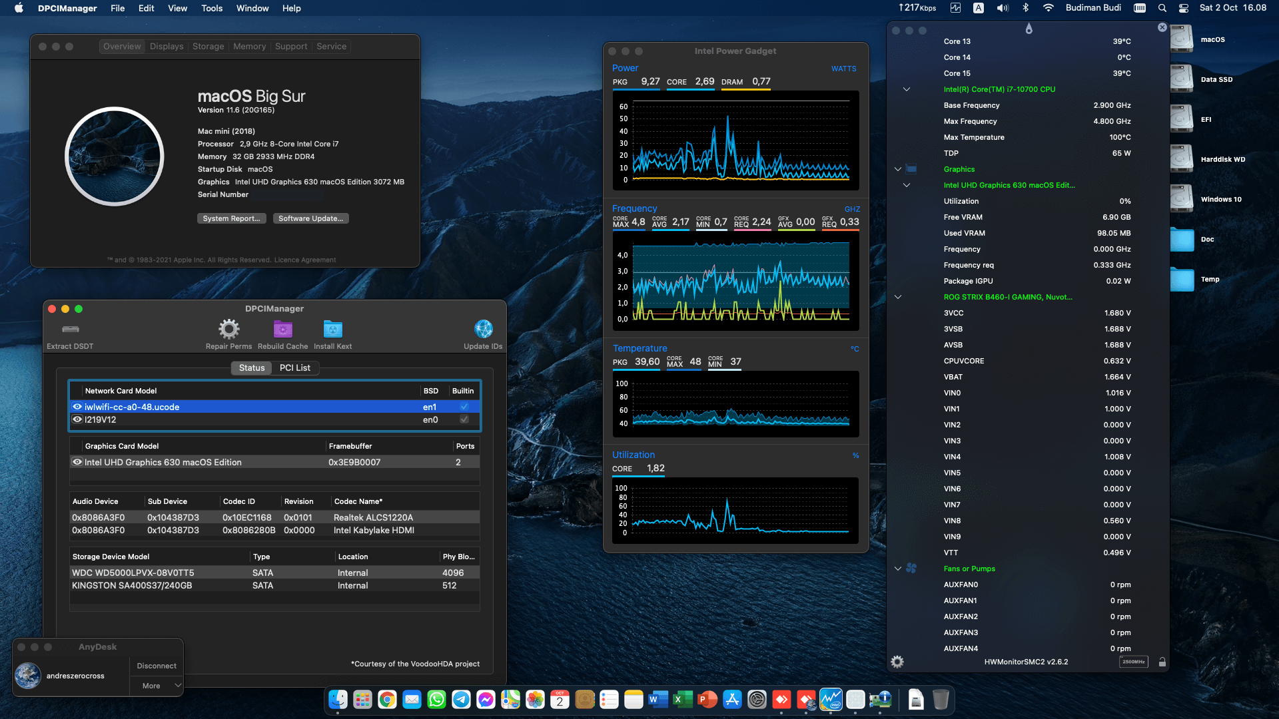Open the PCI List tab in DPCIManager

click(294, 368)
